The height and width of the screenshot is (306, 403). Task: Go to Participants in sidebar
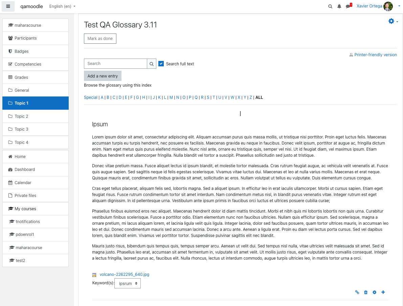coord(36,38)
